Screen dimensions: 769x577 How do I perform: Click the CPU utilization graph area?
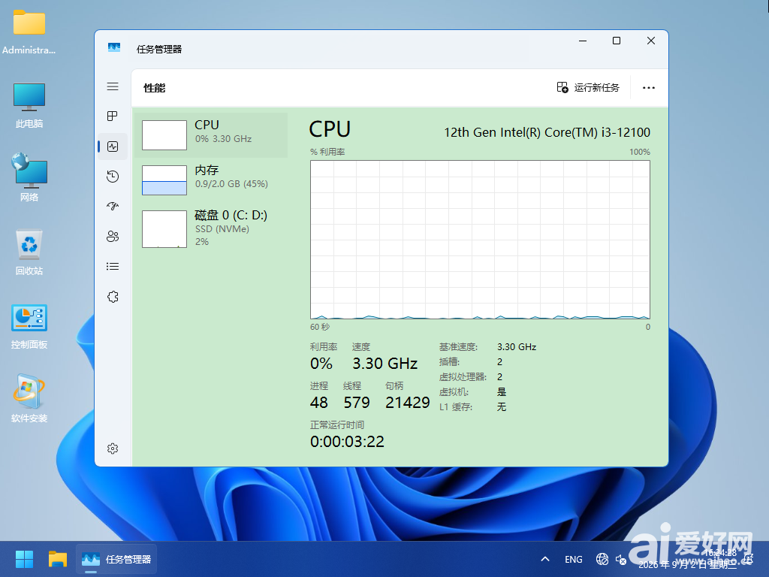(480, 240)
